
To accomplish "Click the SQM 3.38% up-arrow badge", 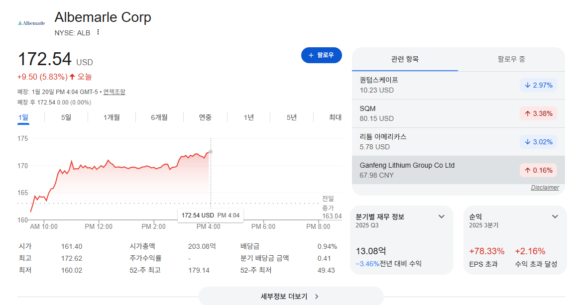I will [539, 114].
